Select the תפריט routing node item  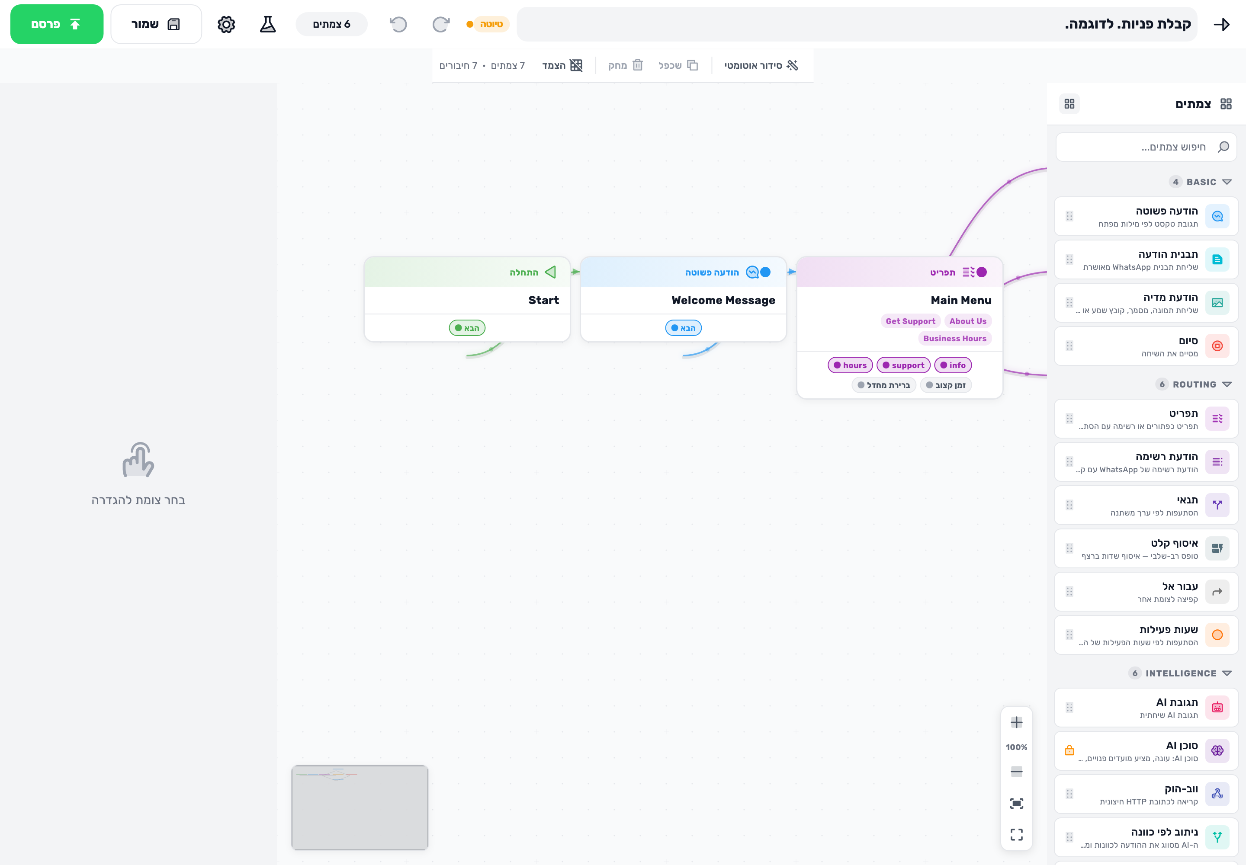click(x=1146, y=419)
